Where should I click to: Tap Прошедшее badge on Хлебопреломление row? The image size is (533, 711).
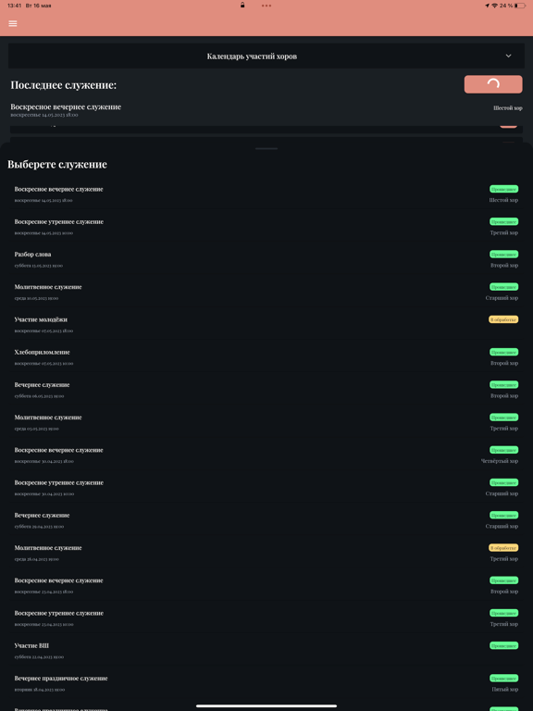click(503, 352)
